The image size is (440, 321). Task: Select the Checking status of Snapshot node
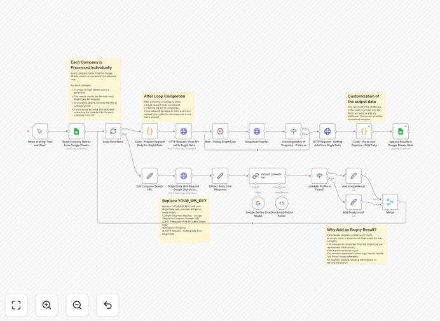(294, 131)
